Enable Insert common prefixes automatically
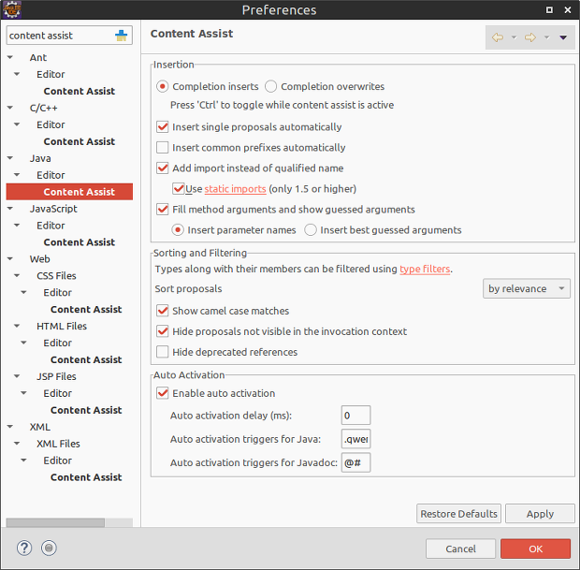Image resolution: width=580 pixels, height=570 pixels. point(163,147)
